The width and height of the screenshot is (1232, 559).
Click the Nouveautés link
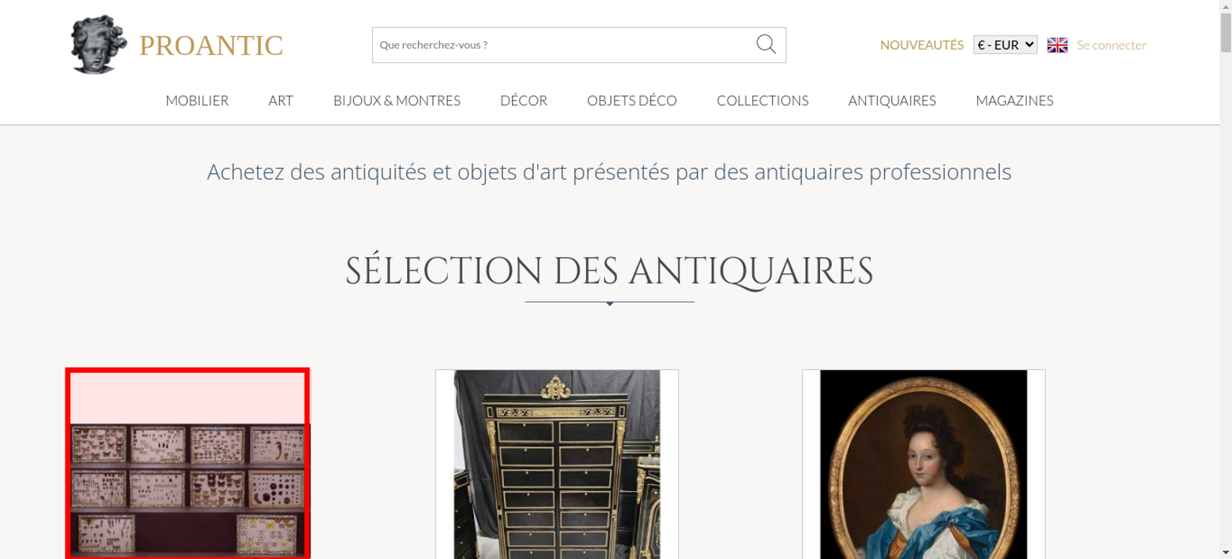pos(922,45)
